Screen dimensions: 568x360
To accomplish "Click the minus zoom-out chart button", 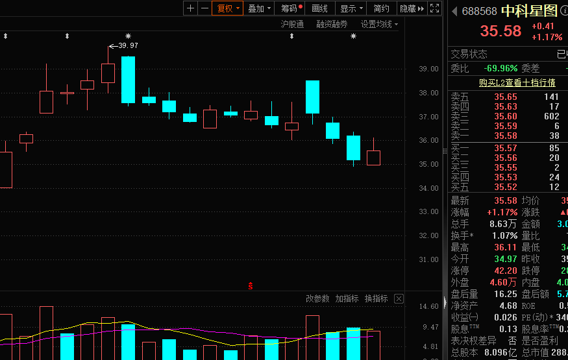I will click(204, 8).
